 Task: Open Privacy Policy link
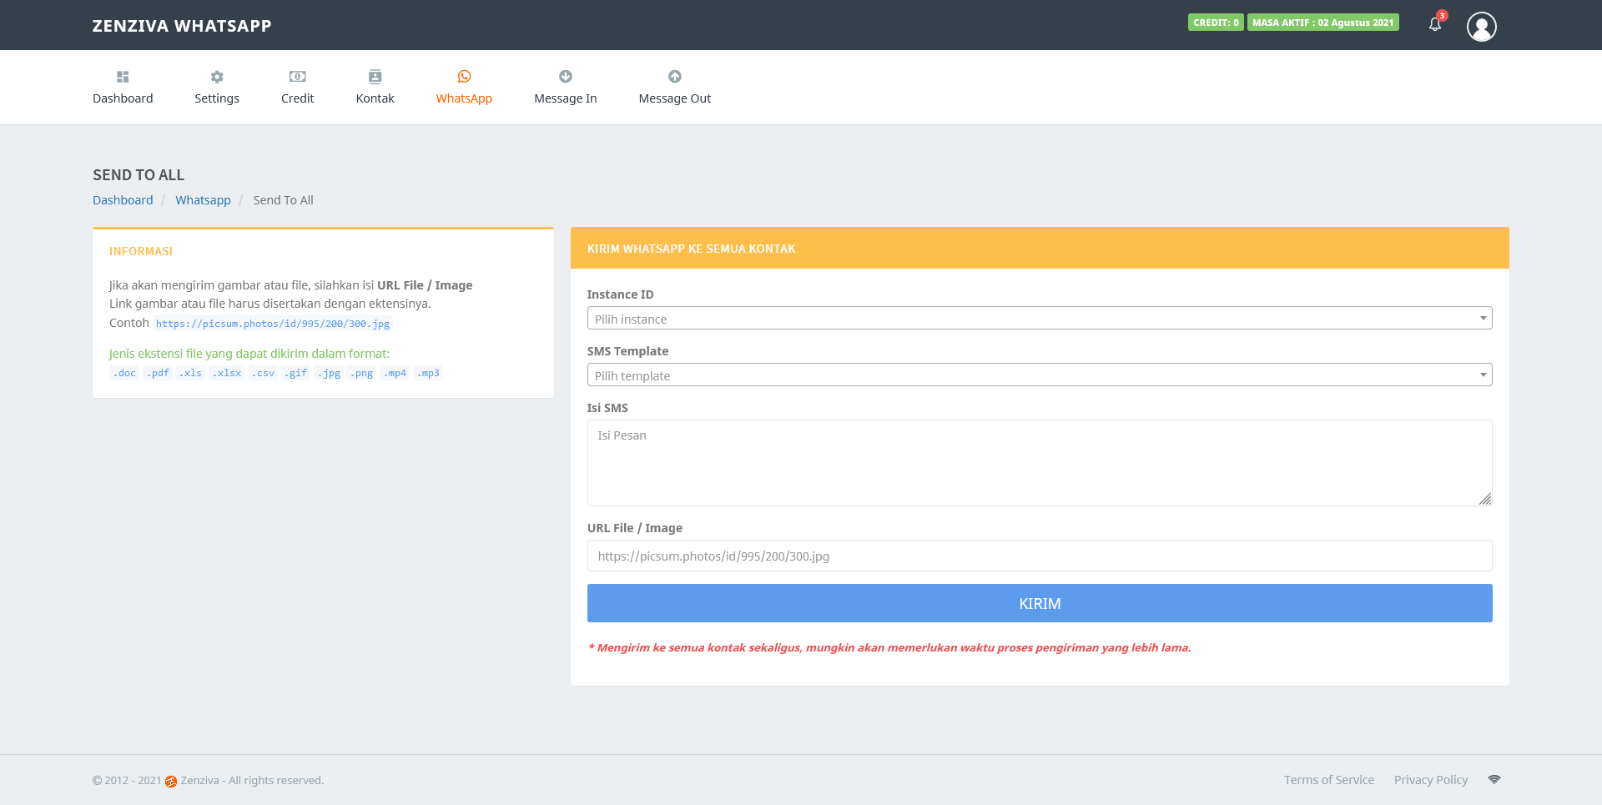(x=1431, y=780)
